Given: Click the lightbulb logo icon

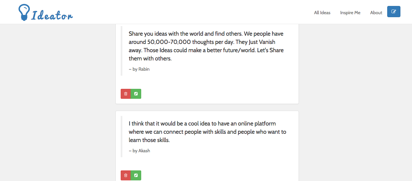Looking at the screenshot, I should point(24,13).
